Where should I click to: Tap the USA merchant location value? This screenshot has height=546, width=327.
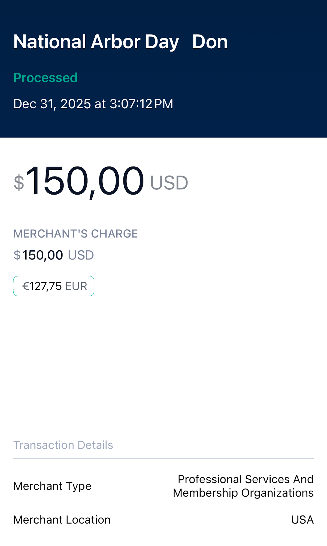[302, 520]
